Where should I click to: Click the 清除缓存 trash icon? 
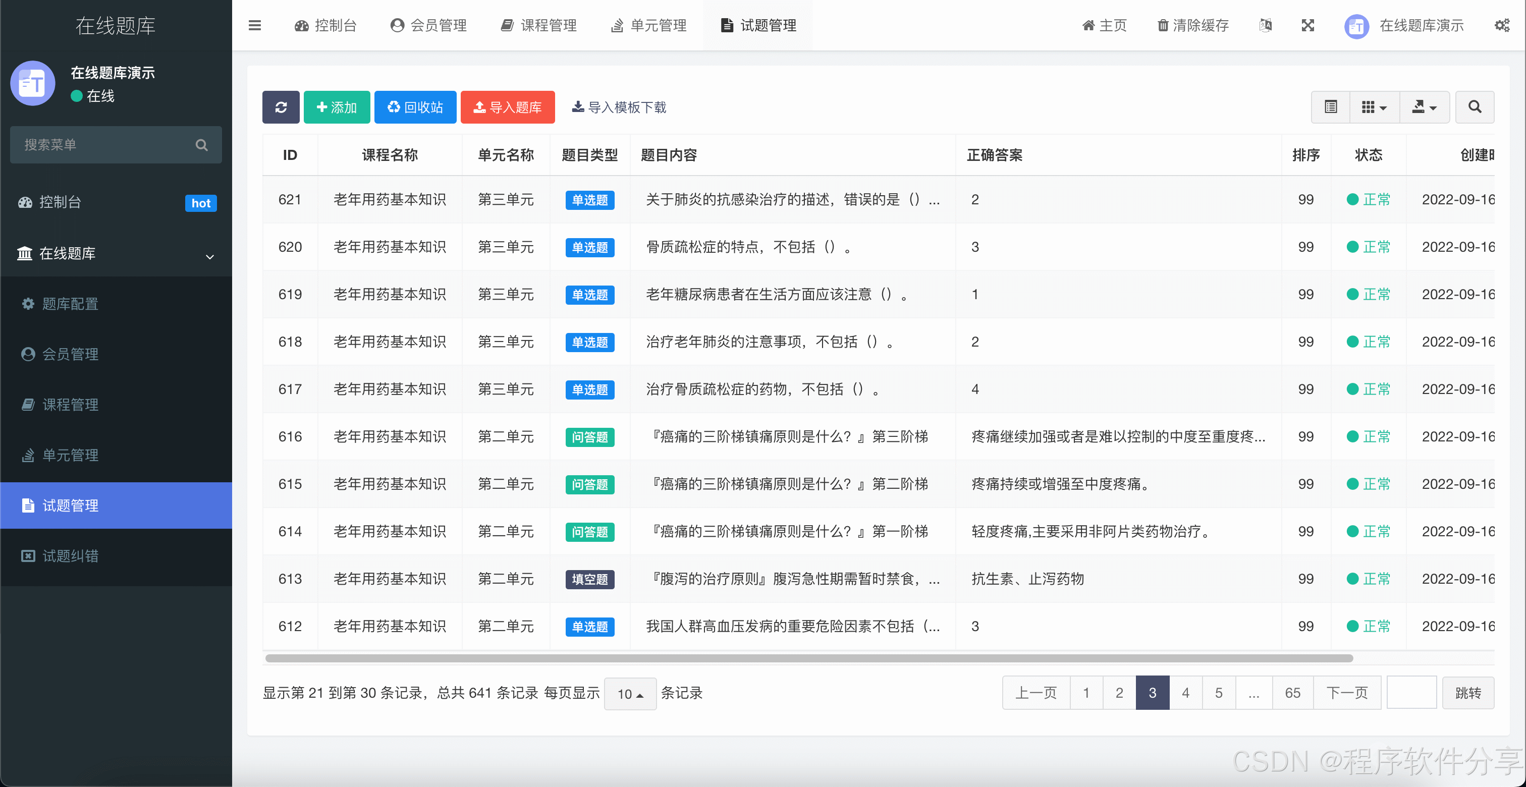tap(1163, 25)
